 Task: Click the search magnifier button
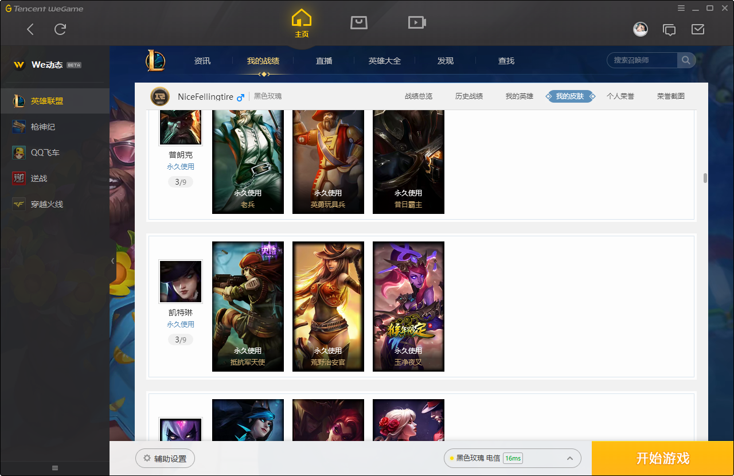click(686, 60)
